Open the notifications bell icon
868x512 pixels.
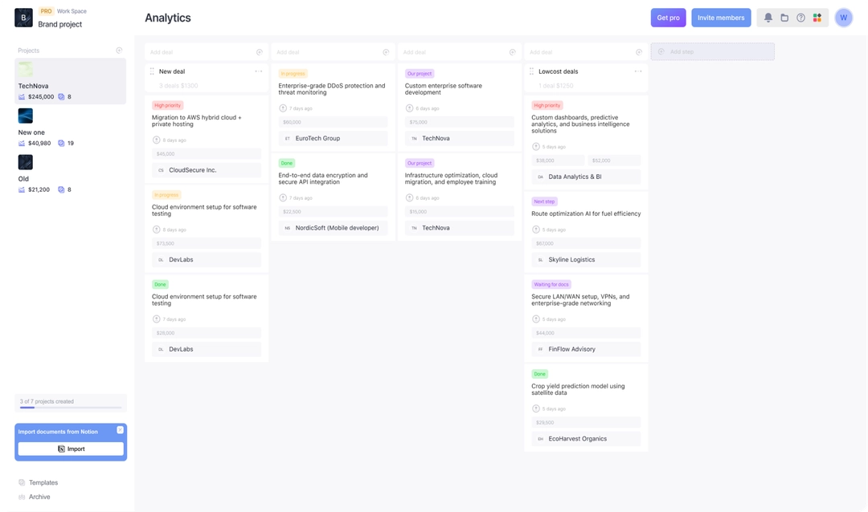click(x=768, y=18)
